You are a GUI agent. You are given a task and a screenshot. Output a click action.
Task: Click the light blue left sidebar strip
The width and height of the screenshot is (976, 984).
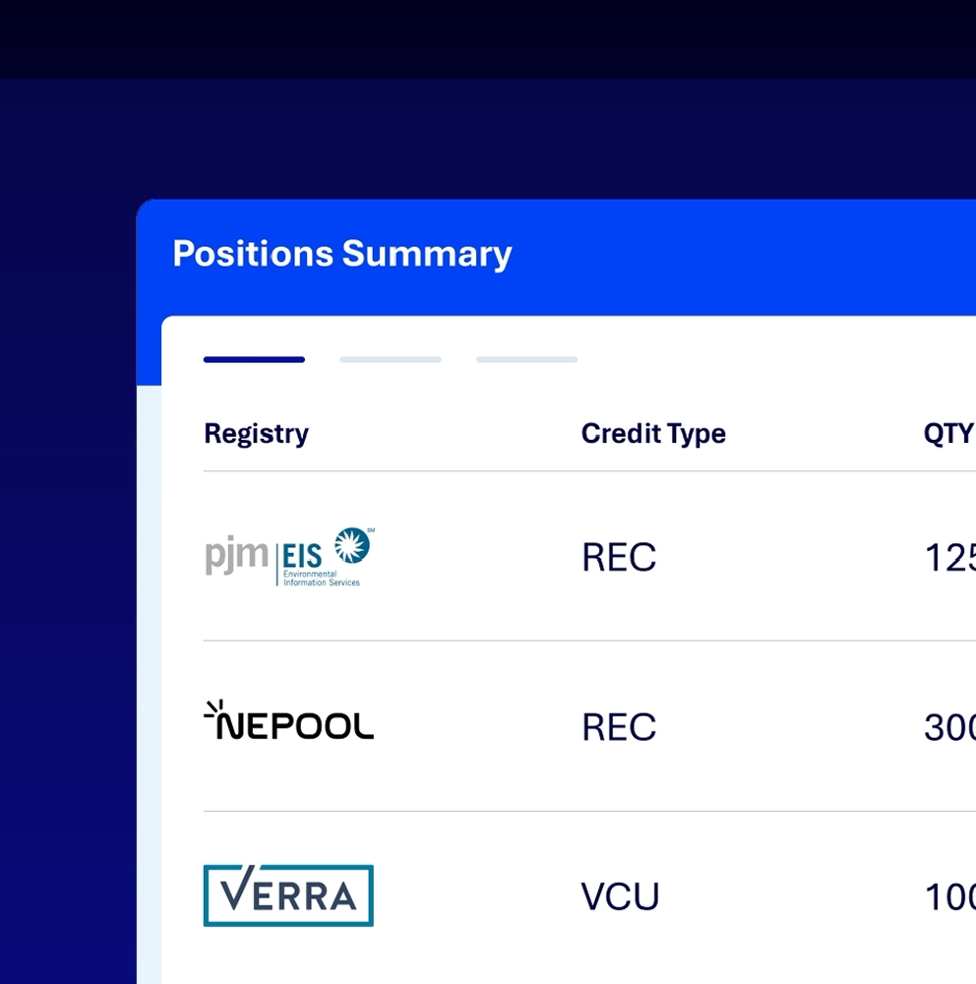click(149, 689)
